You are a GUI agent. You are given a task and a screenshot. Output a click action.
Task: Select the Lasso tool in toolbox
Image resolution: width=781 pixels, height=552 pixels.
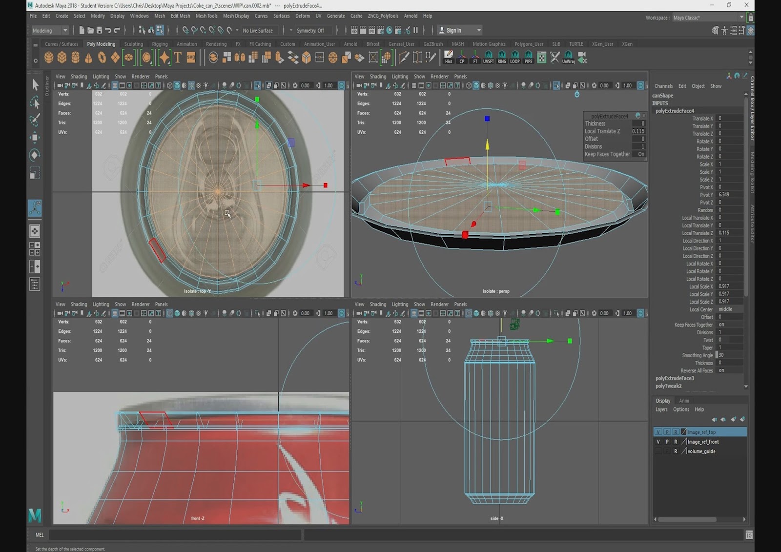pos(35,102)
